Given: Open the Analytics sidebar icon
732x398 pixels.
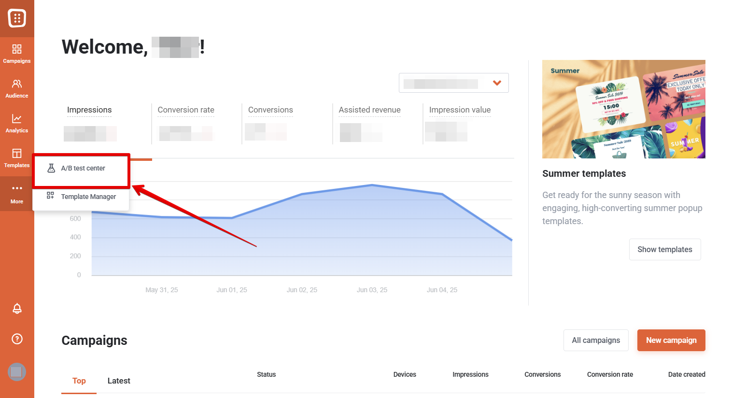Looking at the screenshot, I should pos(17,123).
